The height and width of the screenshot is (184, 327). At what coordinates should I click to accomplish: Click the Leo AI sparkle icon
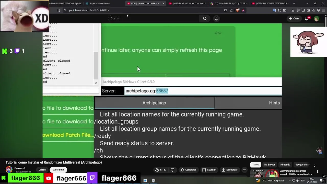[313, 10]
